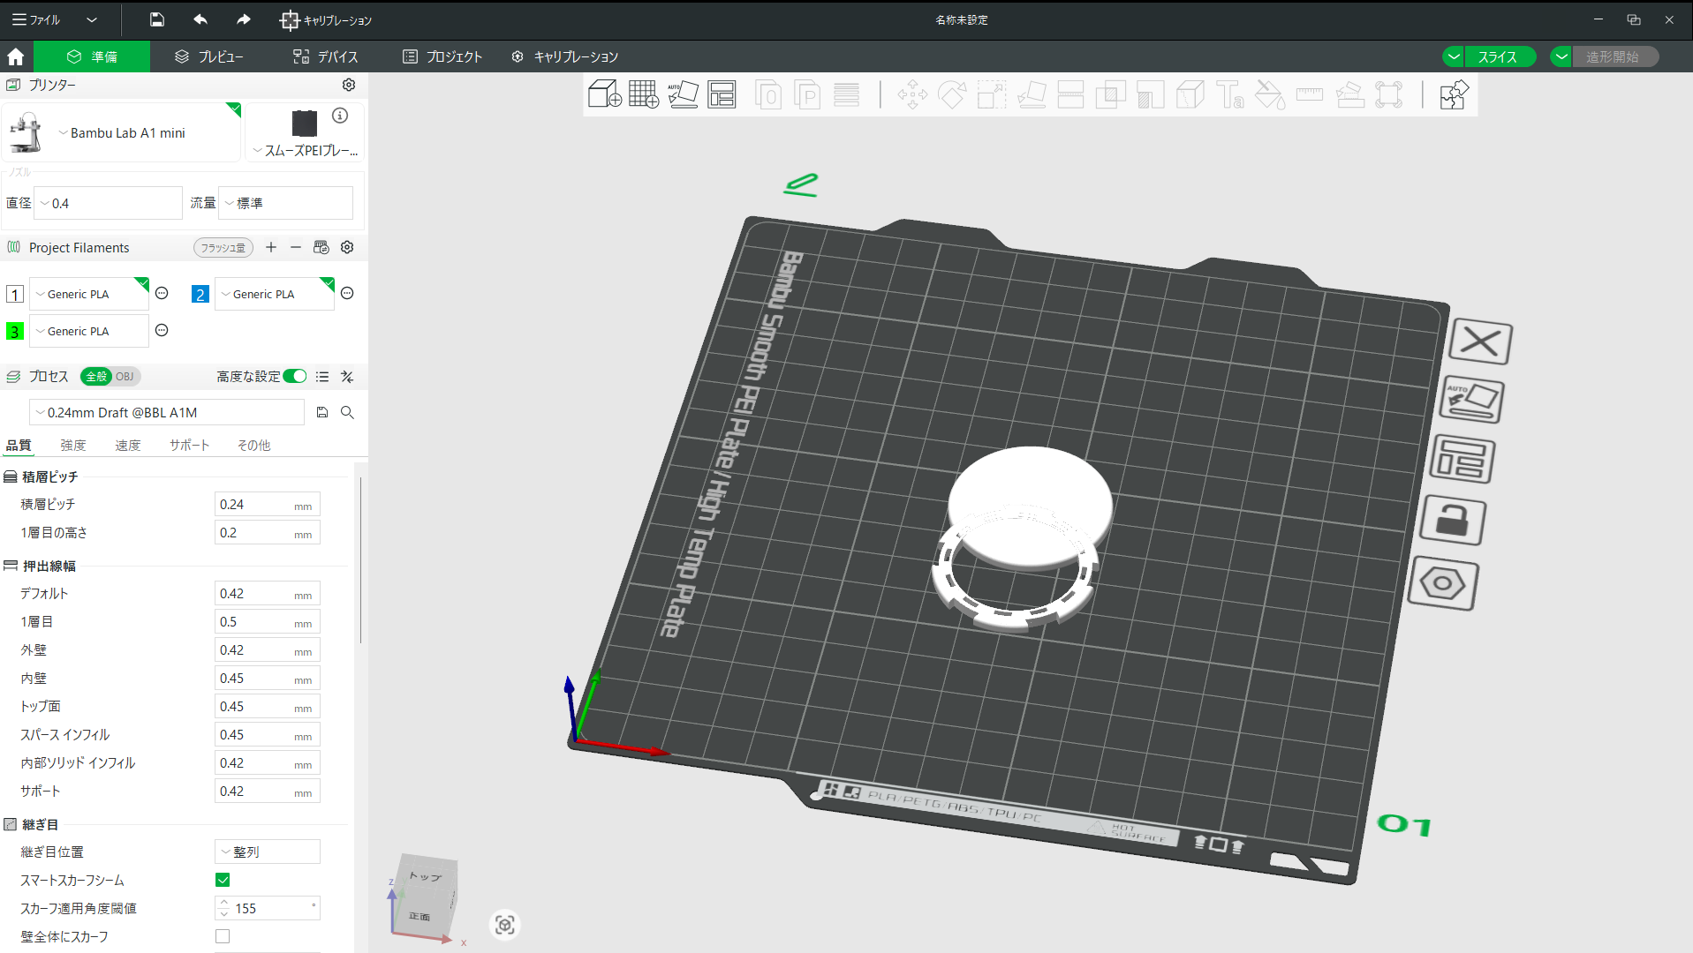Activate the Measure tool
1693x953 pixels.
point(1310,94)
